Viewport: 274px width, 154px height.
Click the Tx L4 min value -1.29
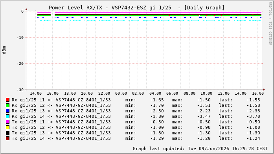click(157, 138)
